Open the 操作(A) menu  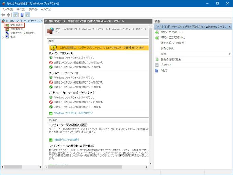(x=21, y=9)
